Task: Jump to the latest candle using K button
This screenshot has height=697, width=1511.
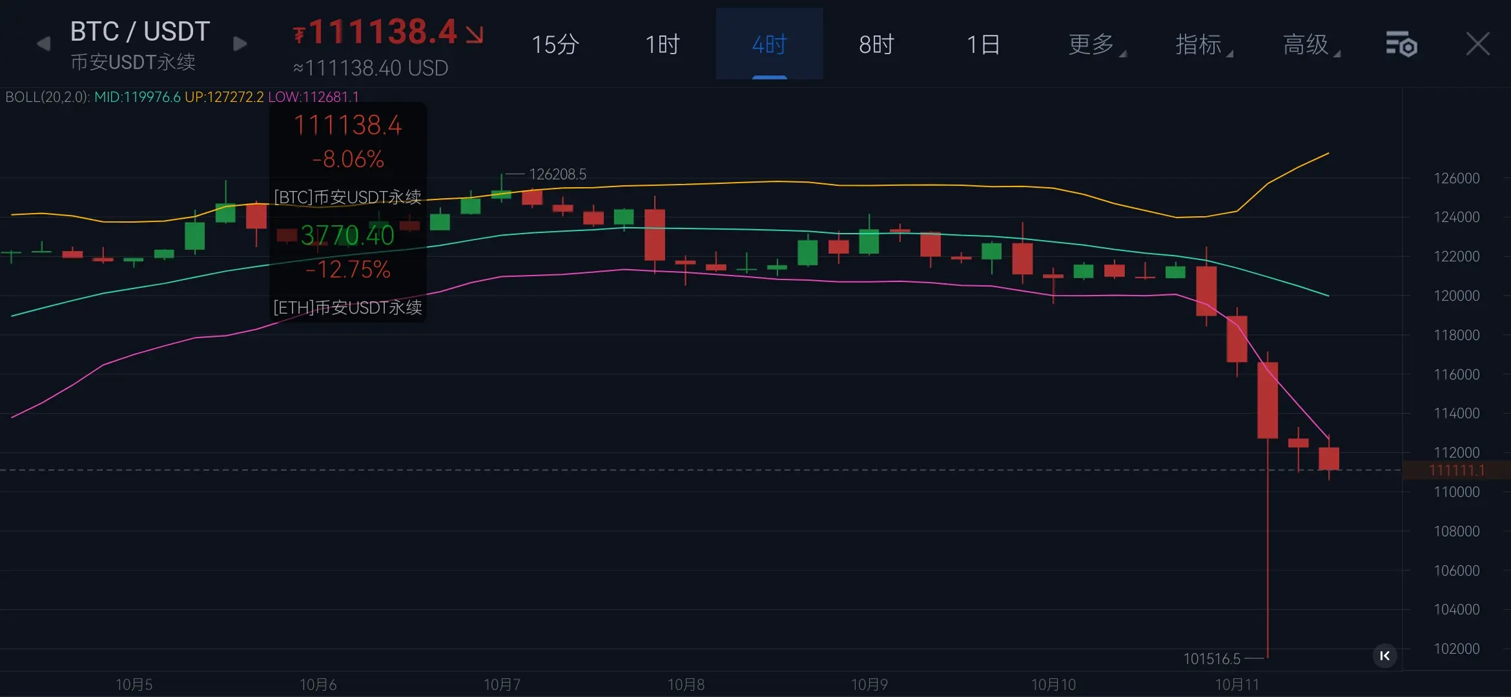Action: coord(1384,656)
